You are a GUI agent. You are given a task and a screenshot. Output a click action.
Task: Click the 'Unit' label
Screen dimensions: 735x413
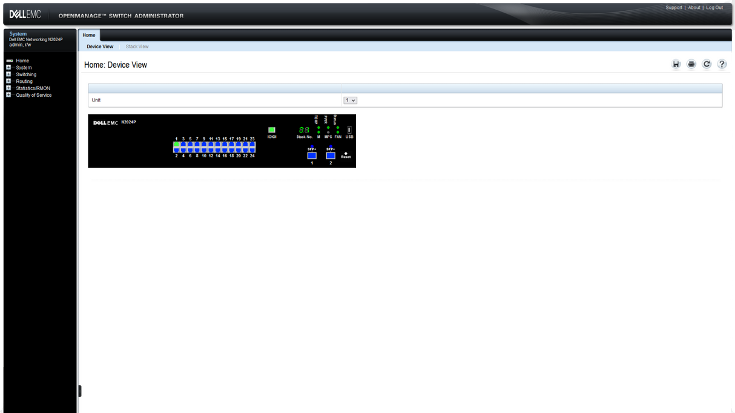point(96,100)
